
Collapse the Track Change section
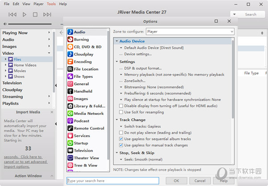coord(117,120)
